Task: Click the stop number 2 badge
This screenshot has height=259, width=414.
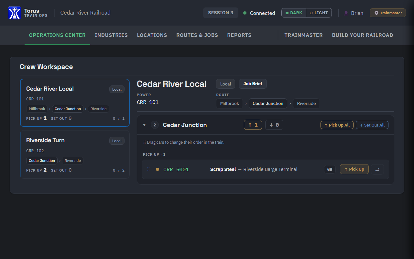Action: click(x=155, y=125)
